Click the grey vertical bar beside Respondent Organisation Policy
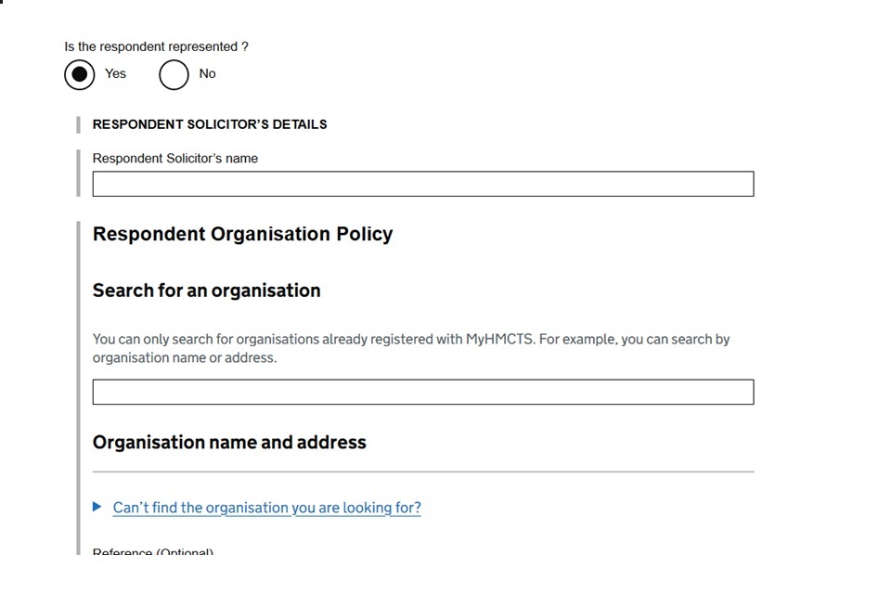891x594 pixels. [79, 371]
